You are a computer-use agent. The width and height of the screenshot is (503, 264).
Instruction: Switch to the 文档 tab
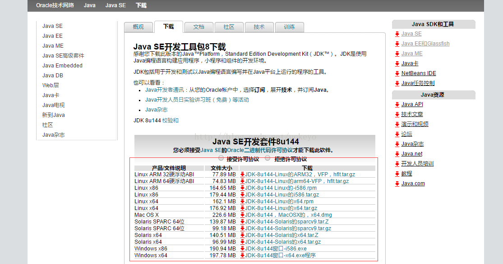[198, 27]
